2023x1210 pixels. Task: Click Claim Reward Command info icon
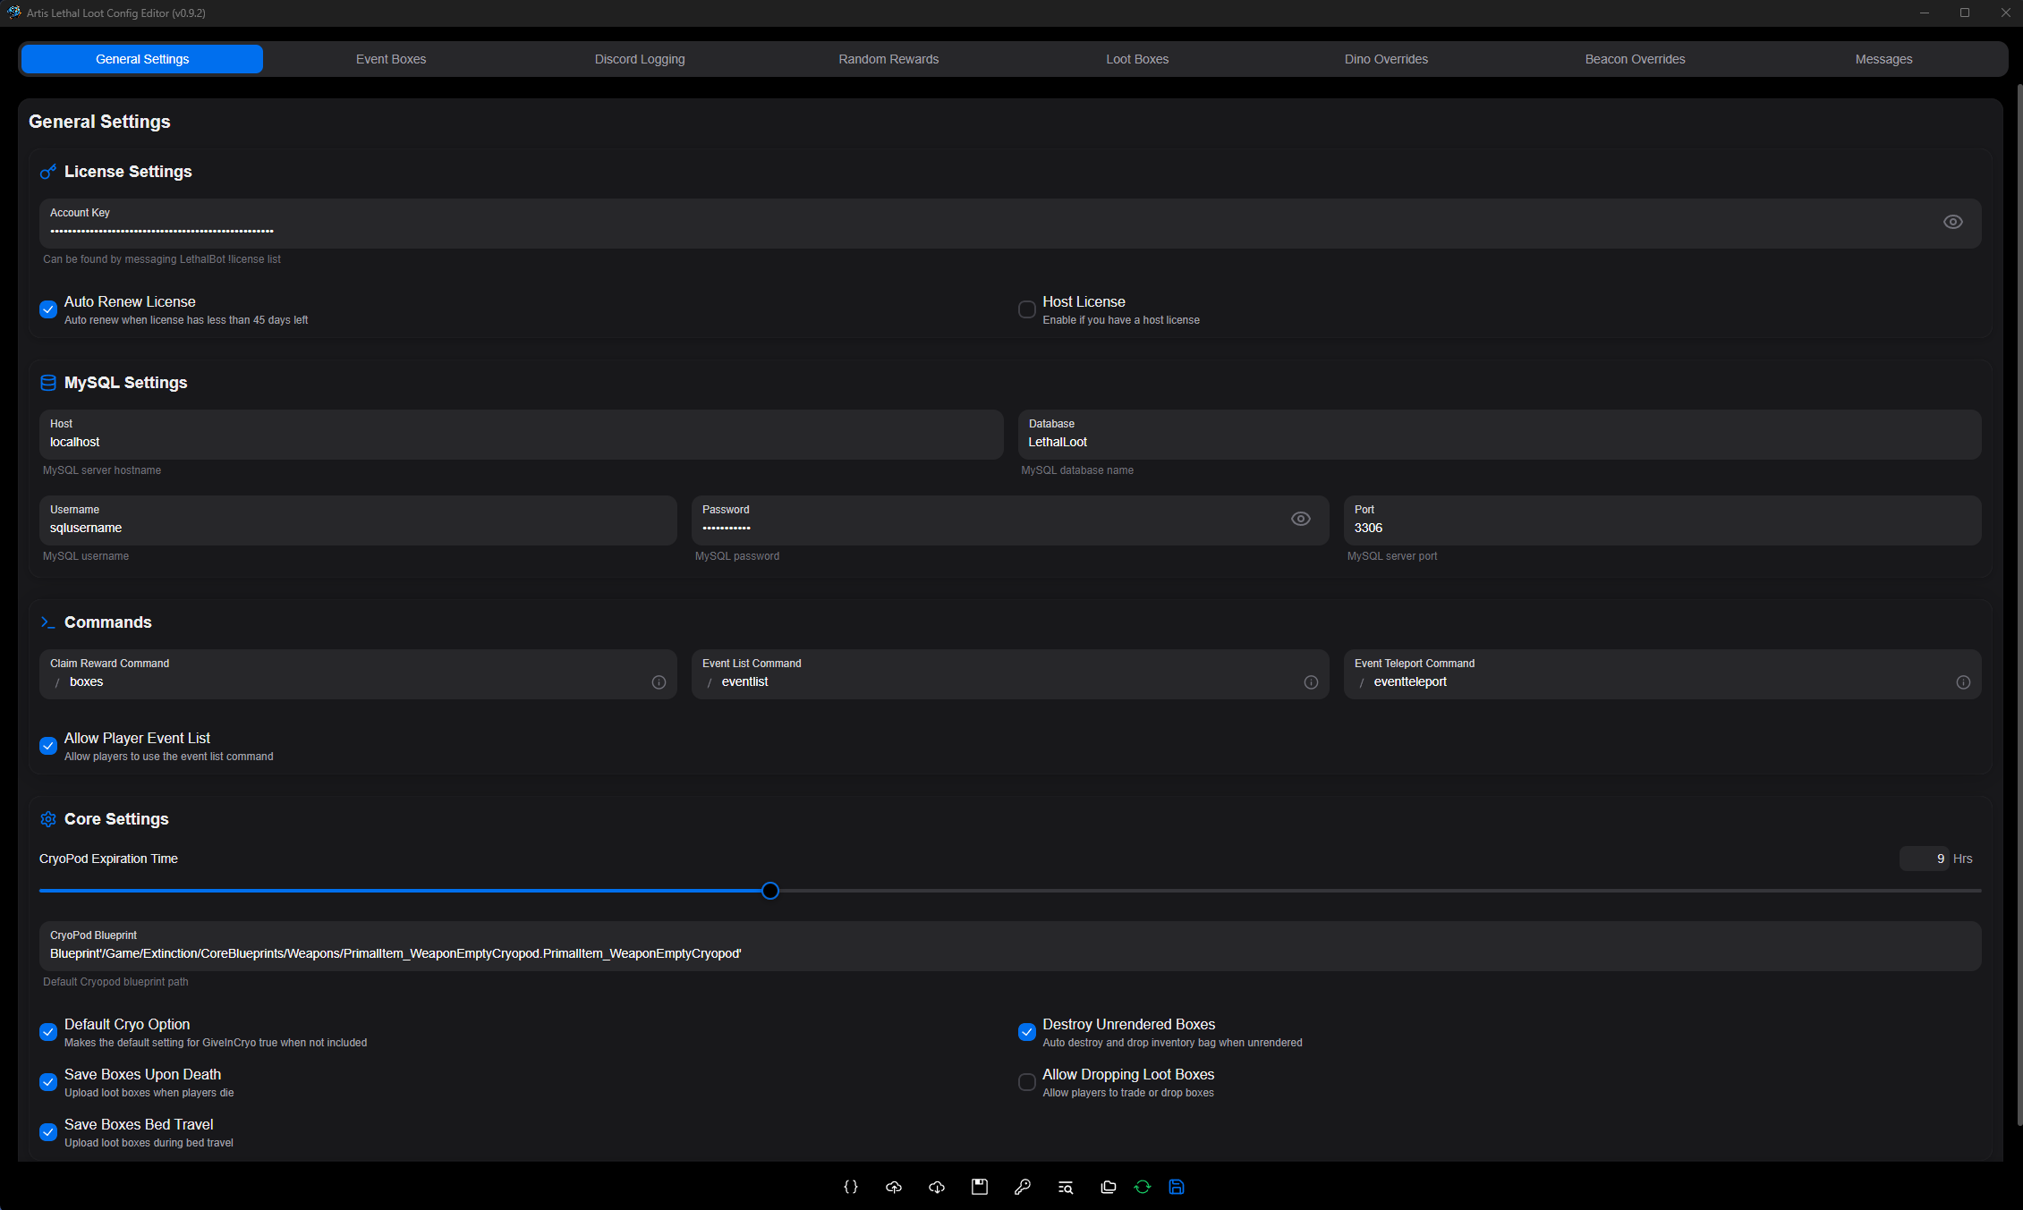pyautogui.click(x=659, y=682)
